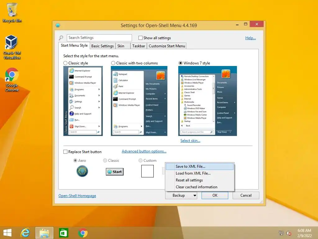The height and width of the screenshot is (239, 318).
Task: Switch to the Skin tab
Action: (x=123, y=46)
